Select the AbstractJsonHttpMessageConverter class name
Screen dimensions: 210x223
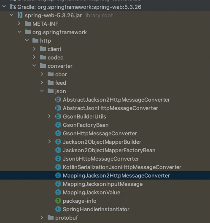coord(110,108)
